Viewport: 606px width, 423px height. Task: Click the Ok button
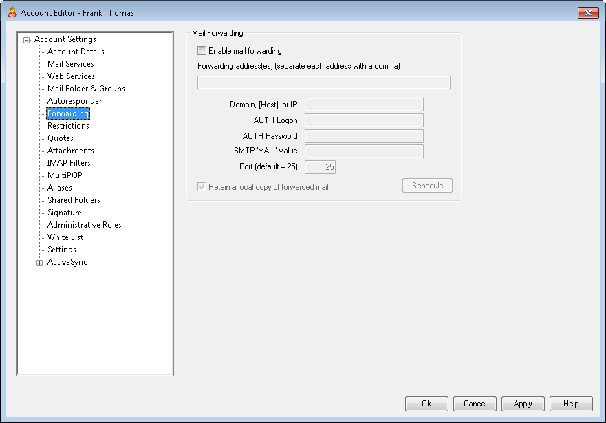pyautogui.click(x=426, y=404)
